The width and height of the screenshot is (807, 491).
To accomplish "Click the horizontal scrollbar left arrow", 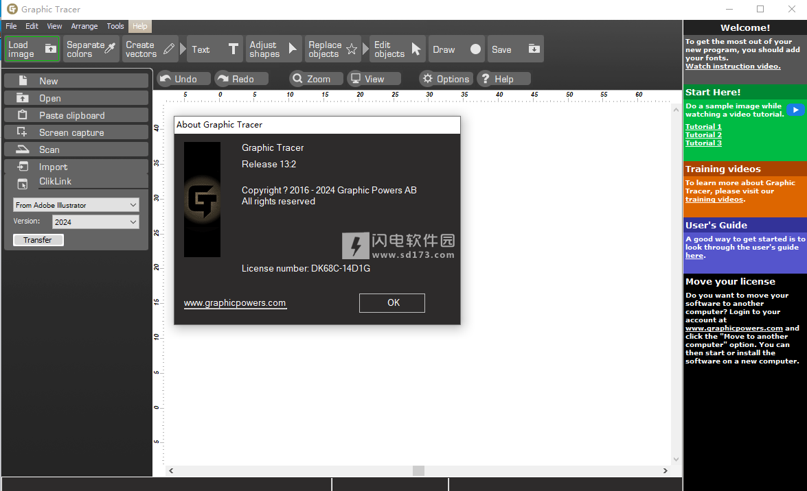I will [172, 471].
